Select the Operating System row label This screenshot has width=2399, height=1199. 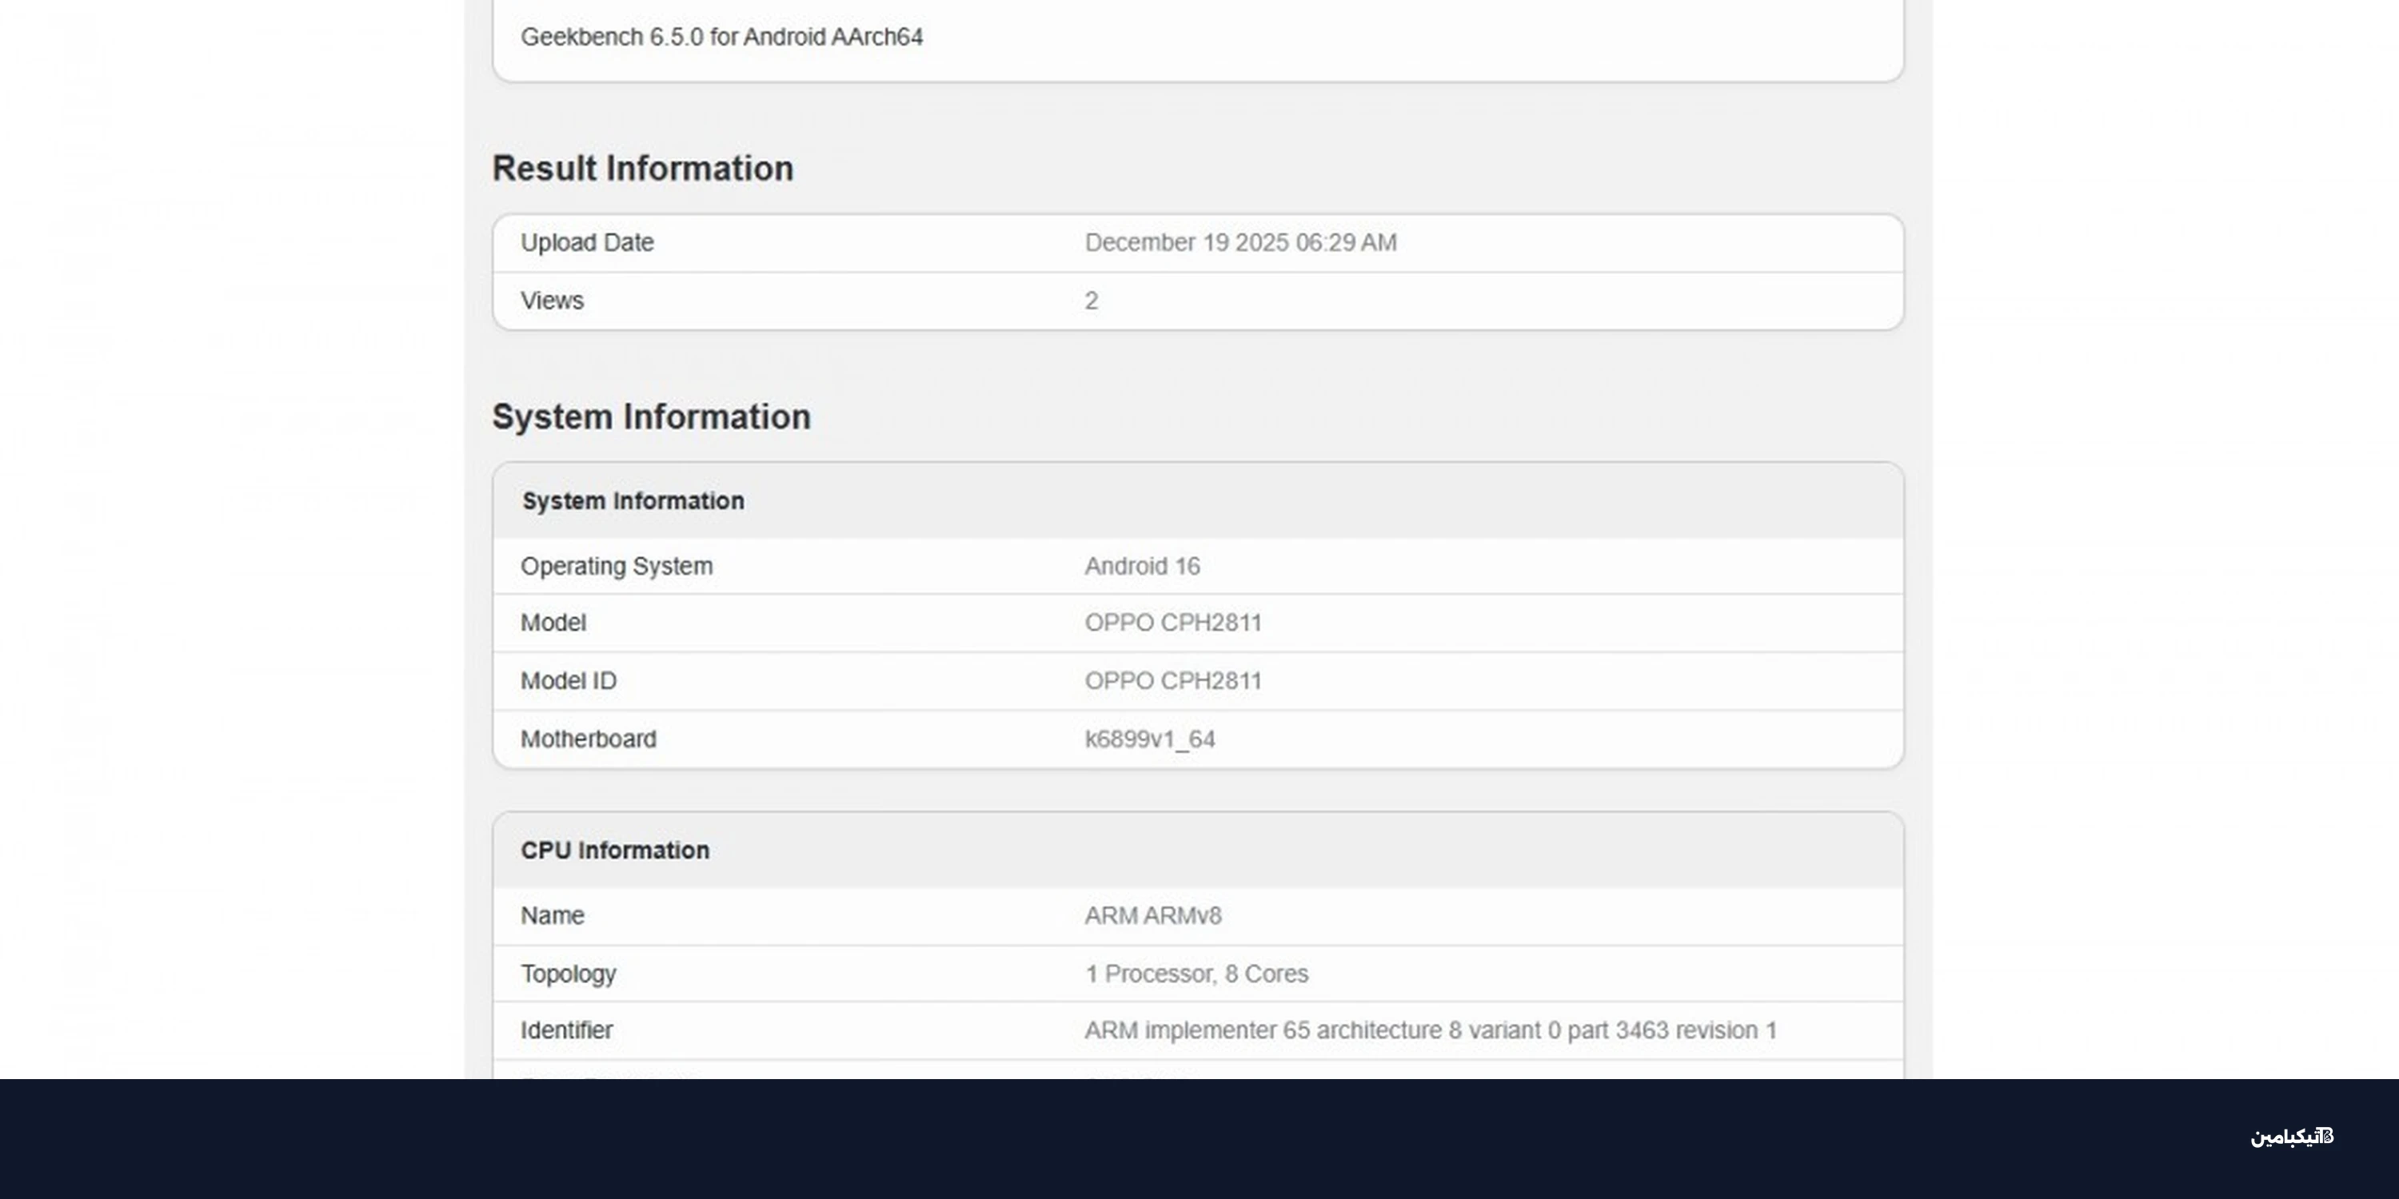(x=616, y=566)
